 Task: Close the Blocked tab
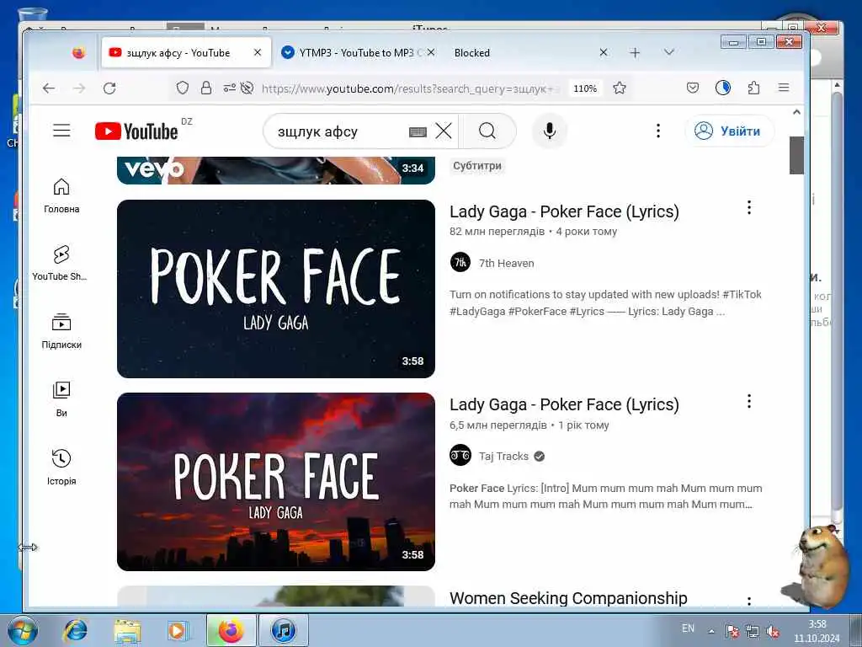603,52
